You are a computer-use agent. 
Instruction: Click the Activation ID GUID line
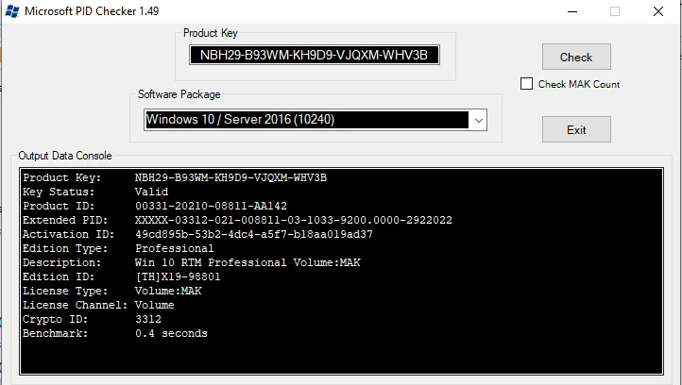(x=198, y=234)
